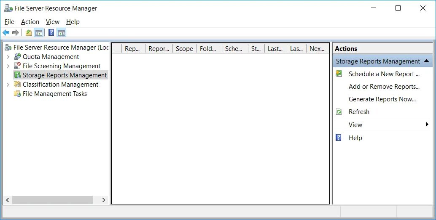Select Storage Reports Management in the tree
Screen dimensions: 436x220
65,75
